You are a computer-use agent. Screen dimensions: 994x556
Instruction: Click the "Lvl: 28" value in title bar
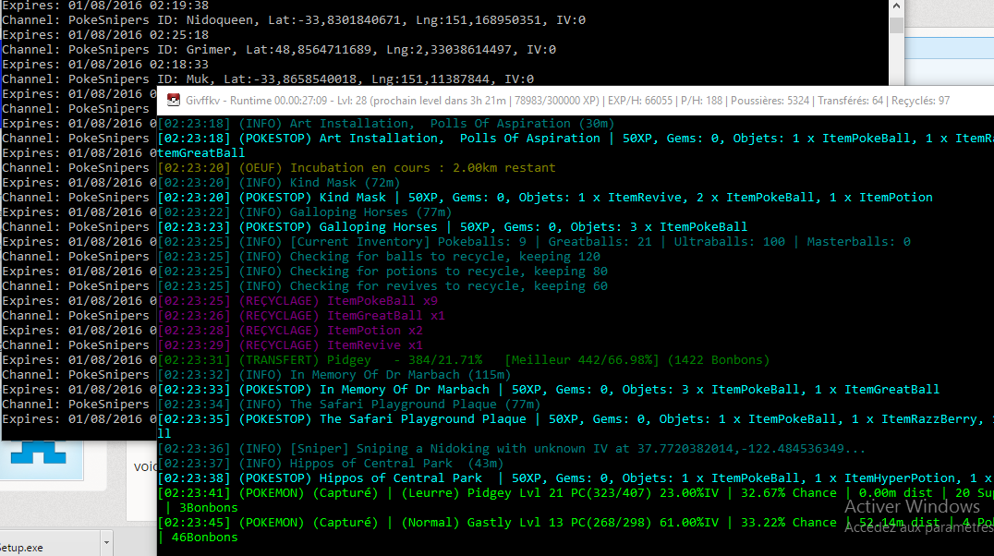pyautogui.click(x=352, y=100)
